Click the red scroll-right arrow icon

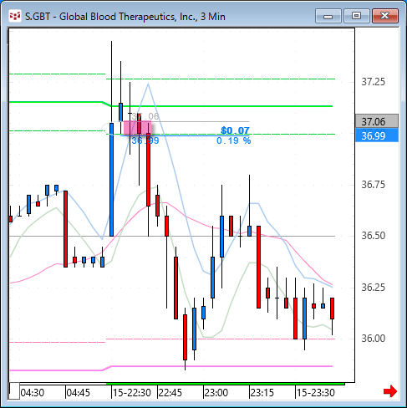pyautogui.click(x=390, y=391)
